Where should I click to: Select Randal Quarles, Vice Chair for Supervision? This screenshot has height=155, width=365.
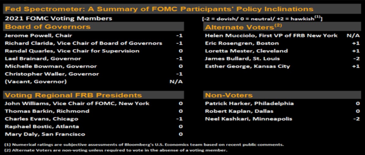72,51
